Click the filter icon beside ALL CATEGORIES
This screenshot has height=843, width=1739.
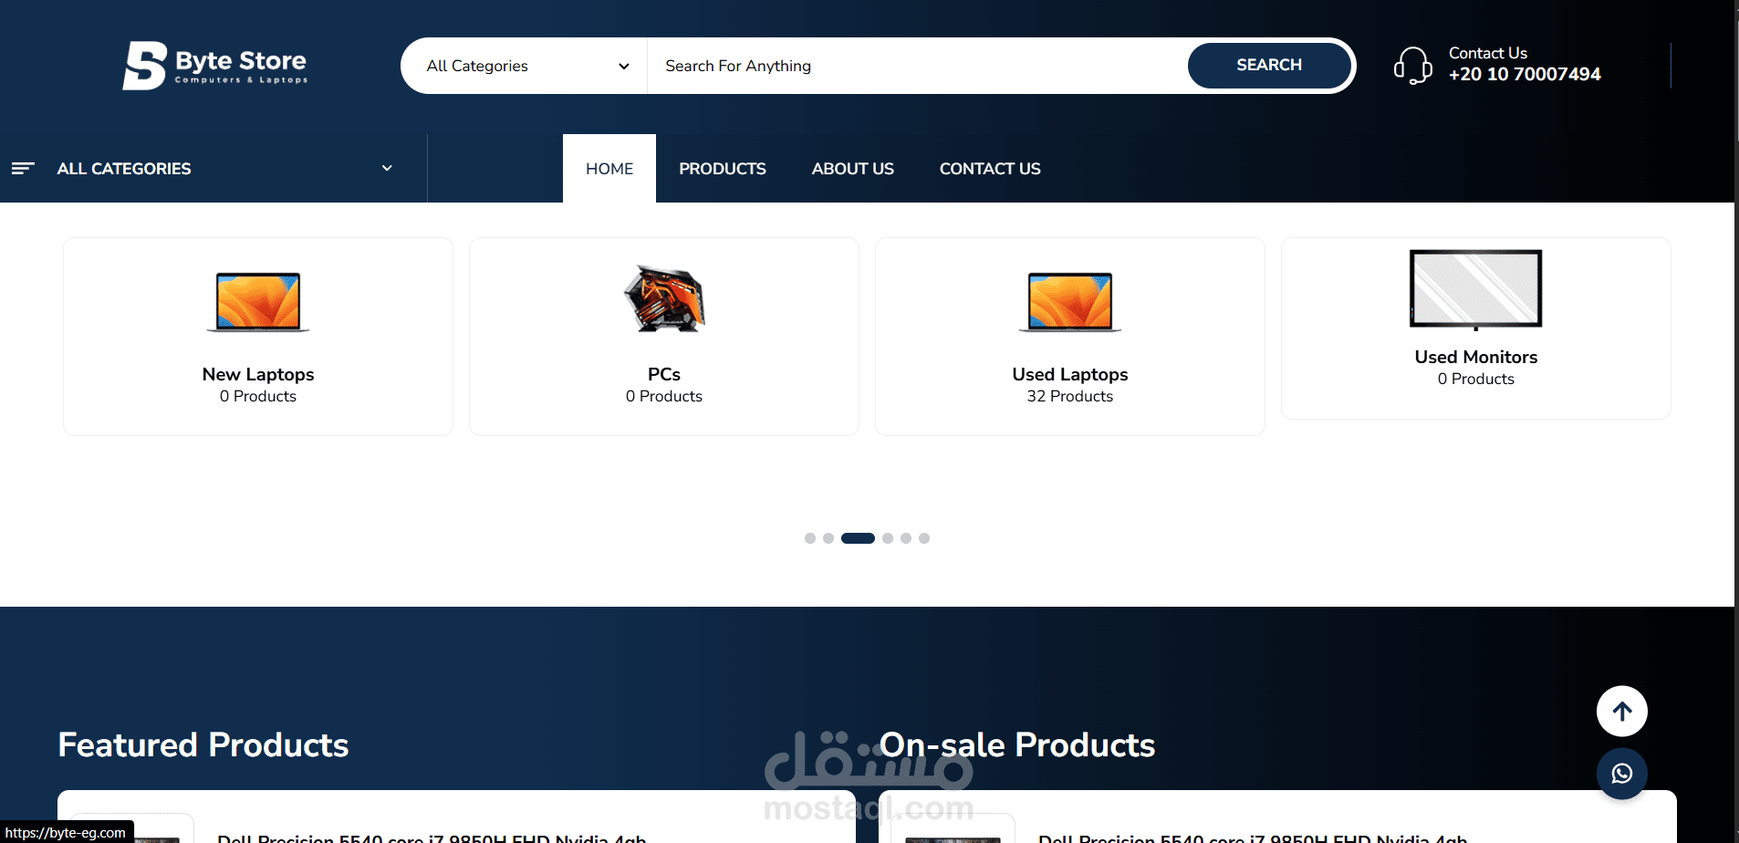coord(23,168)
